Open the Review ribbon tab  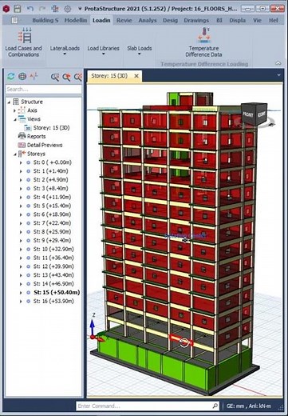coord(124,20)
